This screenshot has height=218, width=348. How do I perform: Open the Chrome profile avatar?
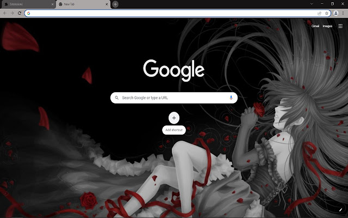[336, 13]
